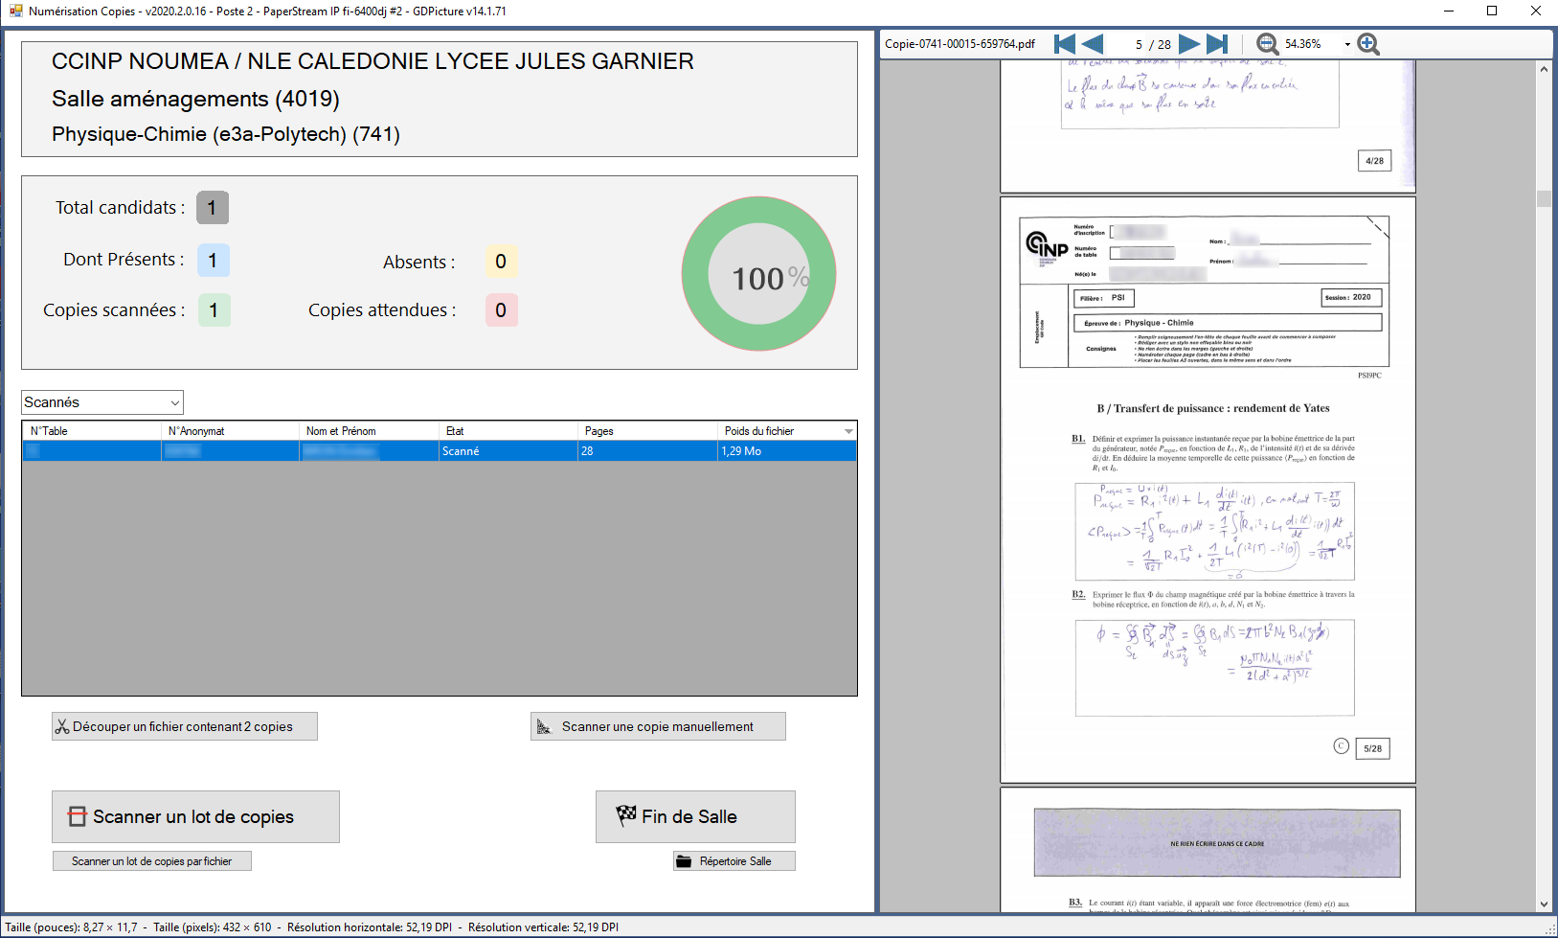The image size is (1558, 938).
Task: Sort by Pages column header
Action: point(648,431)
